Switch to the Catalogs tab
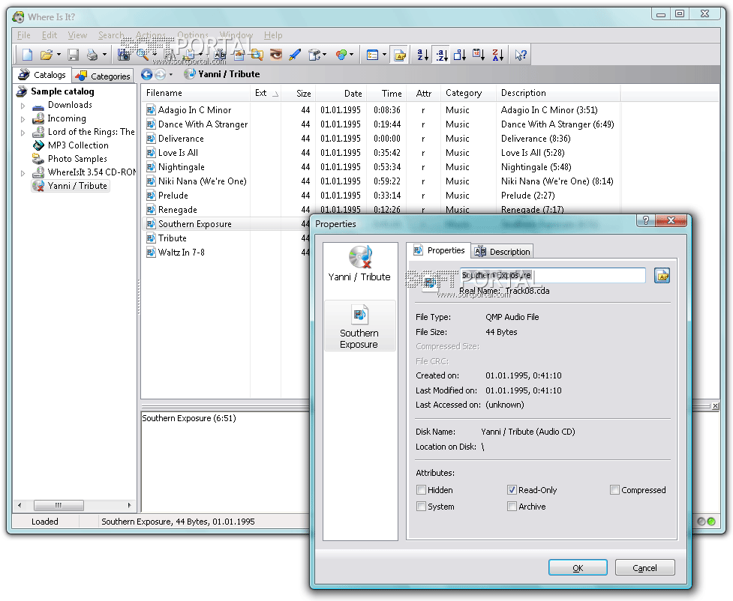 click(x=41, y=75)
